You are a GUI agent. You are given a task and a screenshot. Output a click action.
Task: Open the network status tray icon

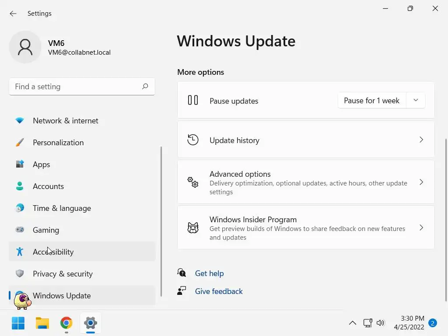(367, 323)
